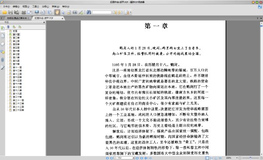
Task: Select the 第五章 bookmark
Action: point(16,48)
